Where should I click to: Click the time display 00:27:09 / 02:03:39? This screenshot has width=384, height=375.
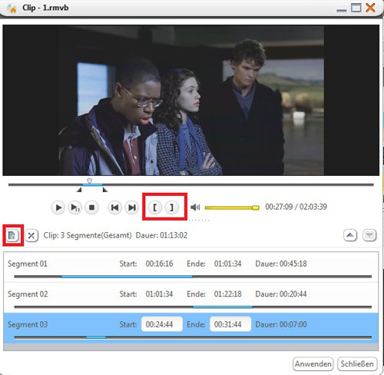pos(296,207)
